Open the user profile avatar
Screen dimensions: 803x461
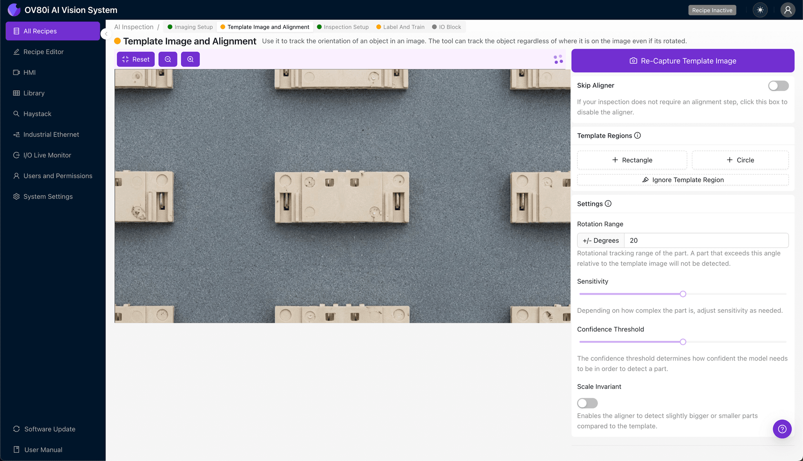788,10
